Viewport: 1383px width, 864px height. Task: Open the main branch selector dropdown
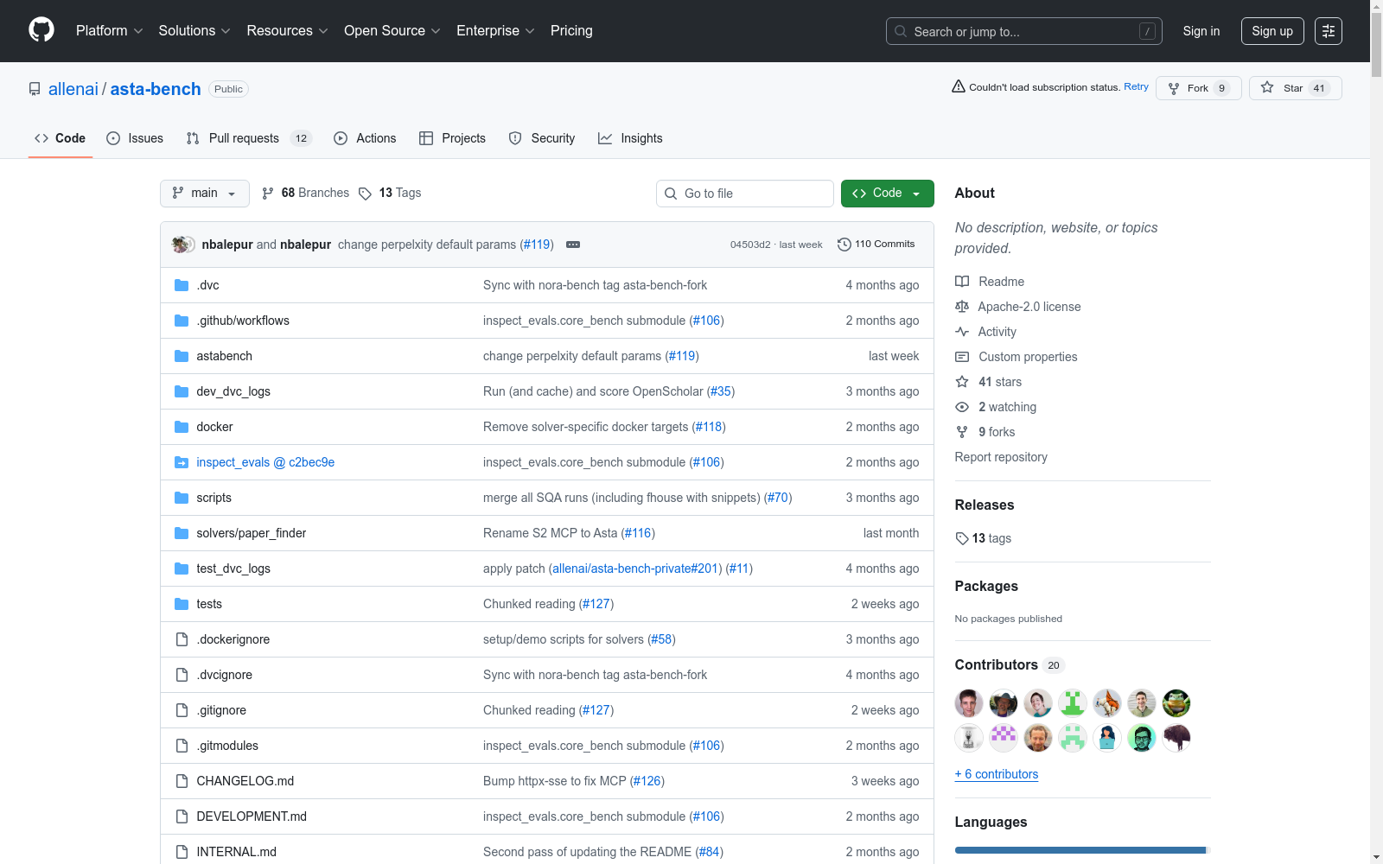tap(205, 194)
